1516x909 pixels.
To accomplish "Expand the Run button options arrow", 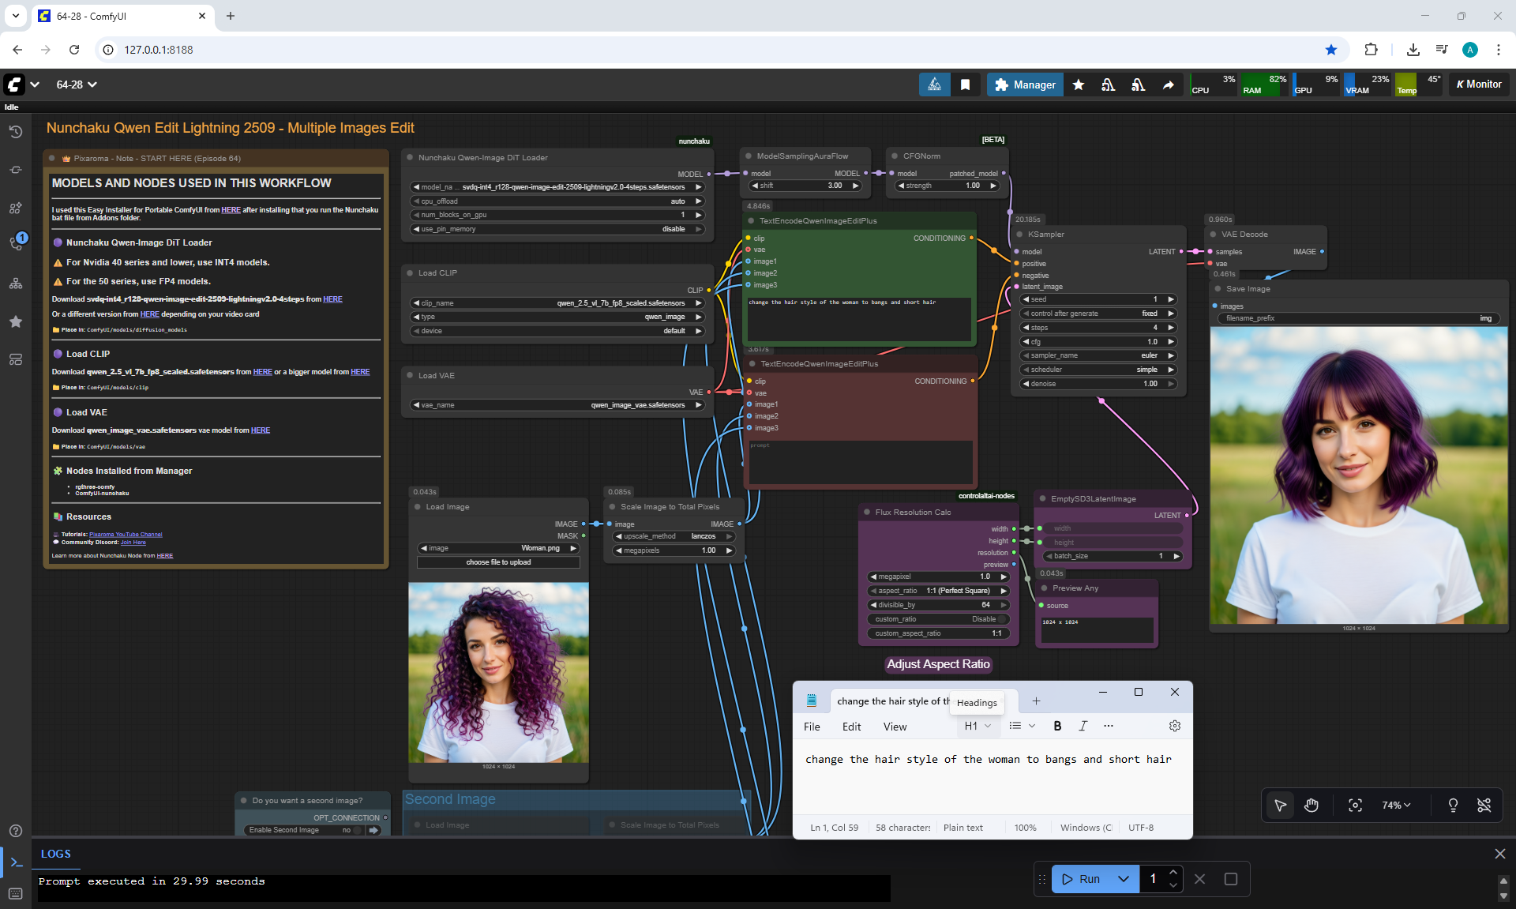I will 1124,879.
